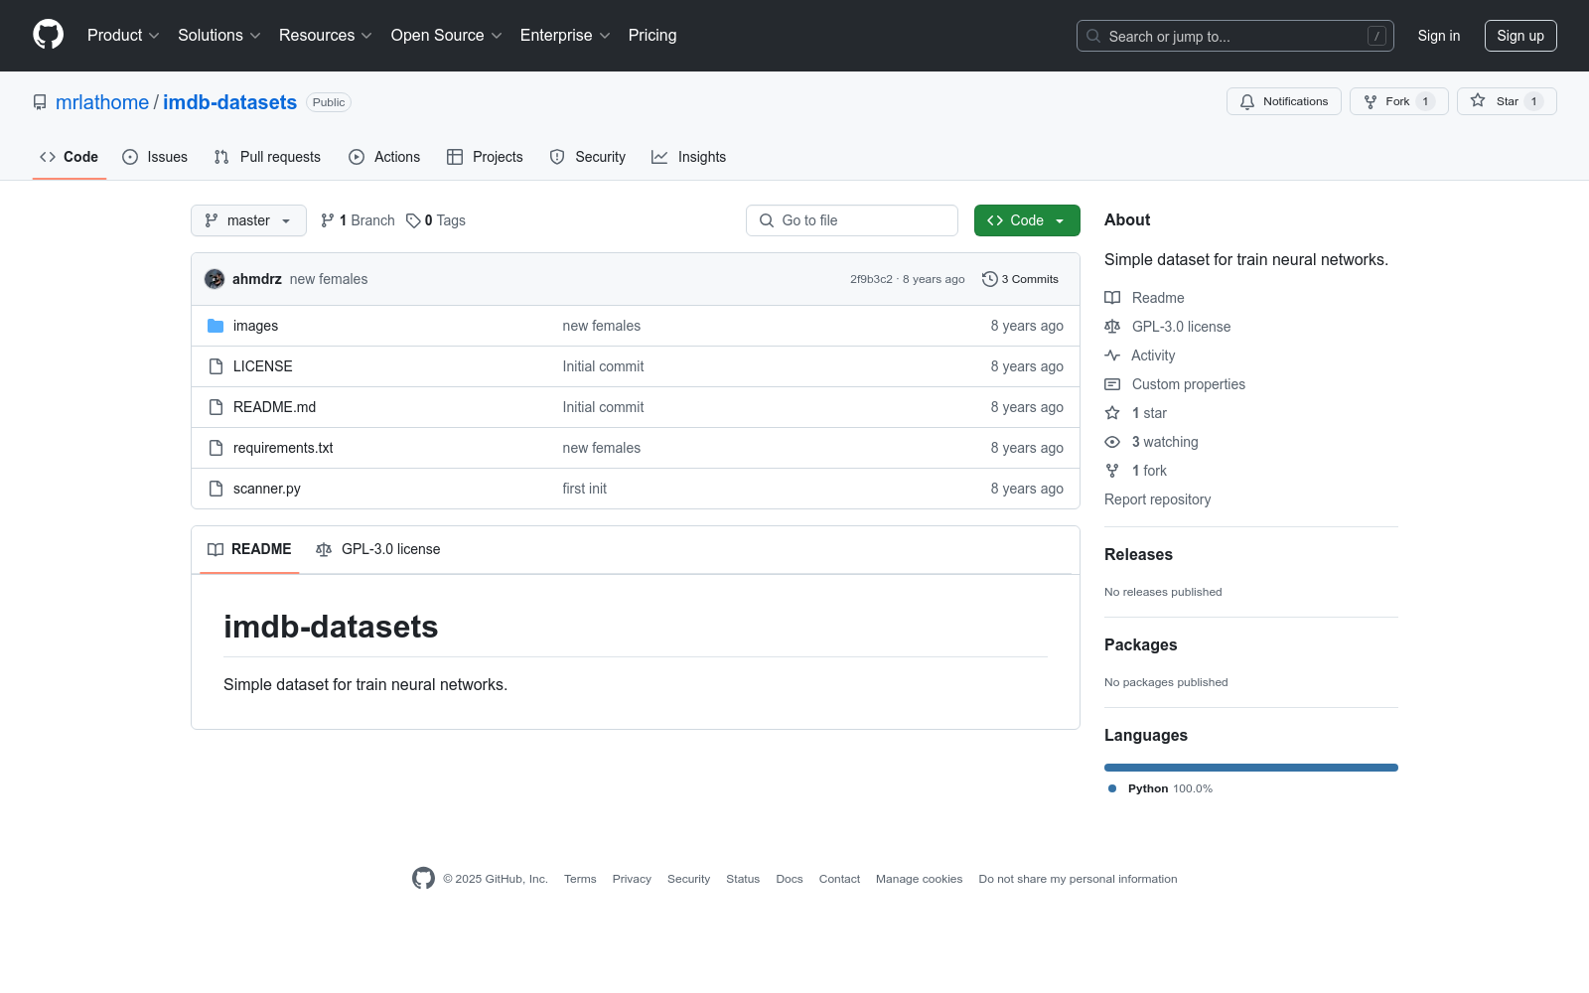Expand the Enterprise menu
Screen dimensions: 1589x993
click(x=565, y=35)
